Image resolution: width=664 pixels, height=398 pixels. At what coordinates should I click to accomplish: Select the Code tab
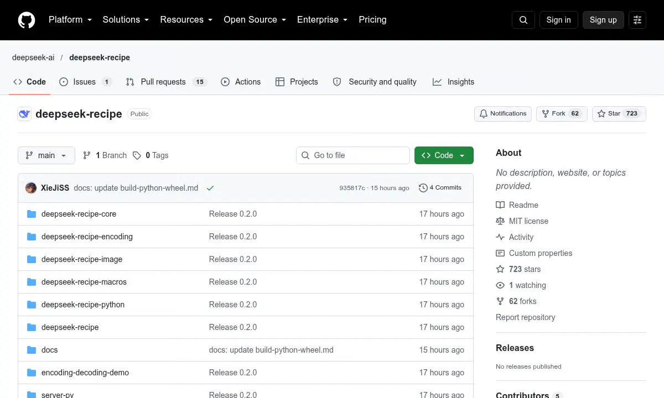30,82
